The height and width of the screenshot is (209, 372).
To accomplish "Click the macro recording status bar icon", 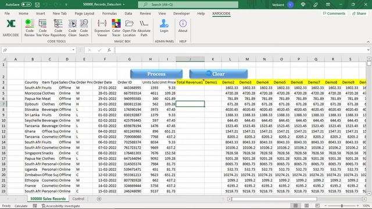I will [35, 206].
